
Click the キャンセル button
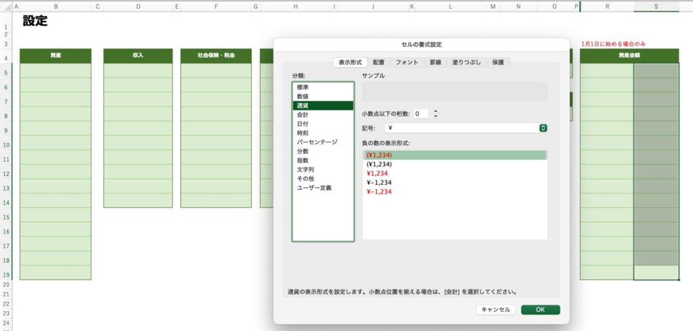pos(495,309)
